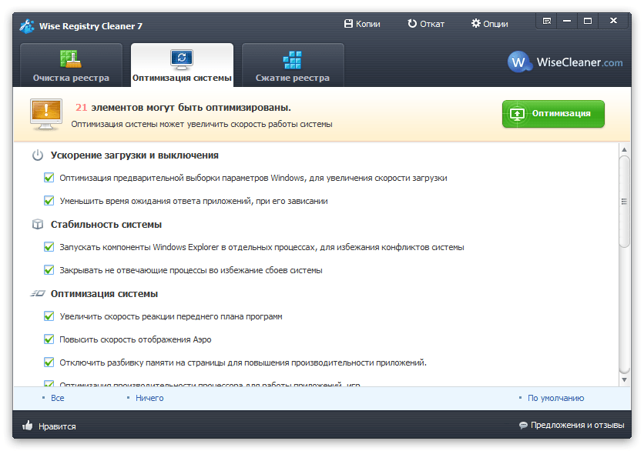Viewport: 644px width, 451px height.
Task: Switch to the Очистка реестра tab
Action: point(71,65)
